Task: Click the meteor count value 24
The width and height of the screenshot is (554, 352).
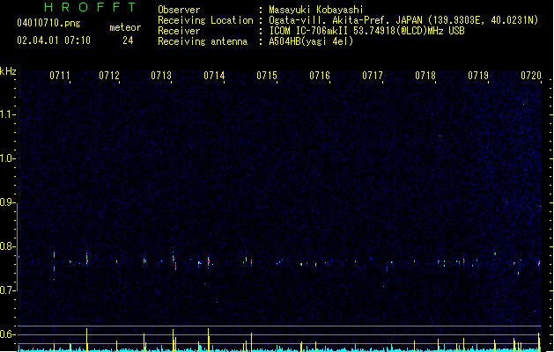Action: pyautogui.click(x=128, y=40)
